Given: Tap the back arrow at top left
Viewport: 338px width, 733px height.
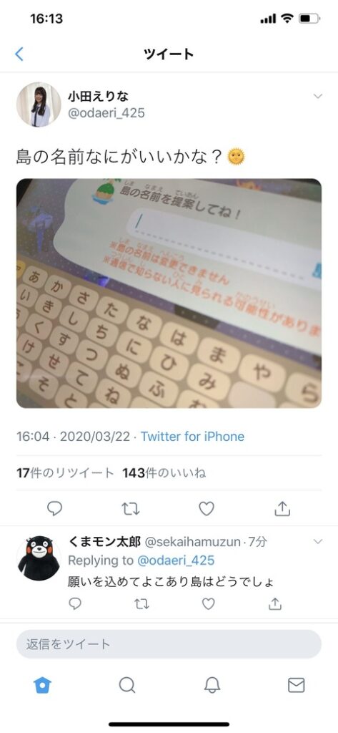Looking at the screenshot, I should pyautogui.click(x=19, y=54).
